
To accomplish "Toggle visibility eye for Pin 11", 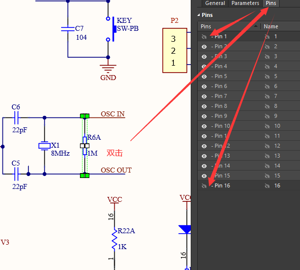I will point(204,136).
